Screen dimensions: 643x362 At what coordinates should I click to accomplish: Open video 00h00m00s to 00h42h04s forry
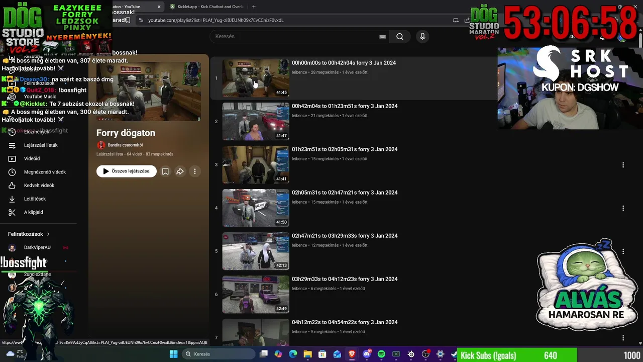[344, 63]
